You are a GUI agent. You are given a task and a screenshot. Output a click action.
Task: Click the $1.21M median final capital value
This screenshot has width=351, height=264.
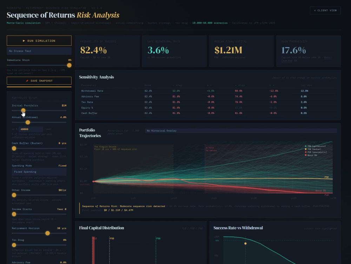229,50
